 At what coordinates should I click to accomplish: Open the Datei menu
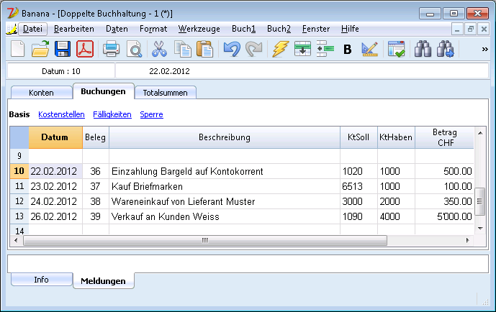click(32, 29)
